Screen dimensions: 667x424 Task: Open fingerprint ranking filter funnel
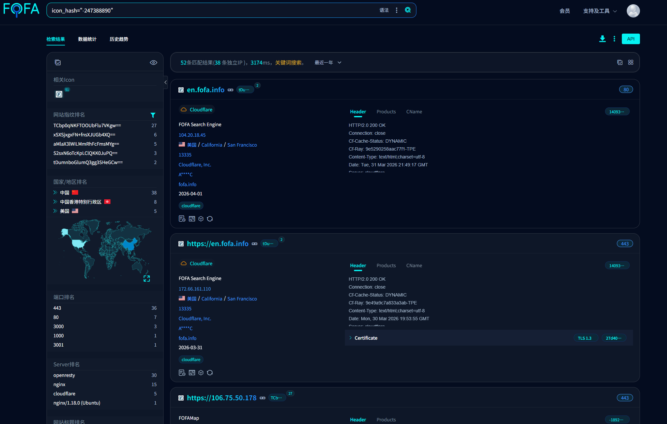(153, 115)
